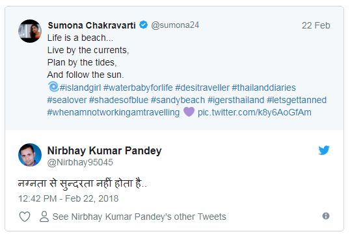
Task: Open the pic.twitter.com/k8y6AoGfAm link
Action: (x=254, y=112)
